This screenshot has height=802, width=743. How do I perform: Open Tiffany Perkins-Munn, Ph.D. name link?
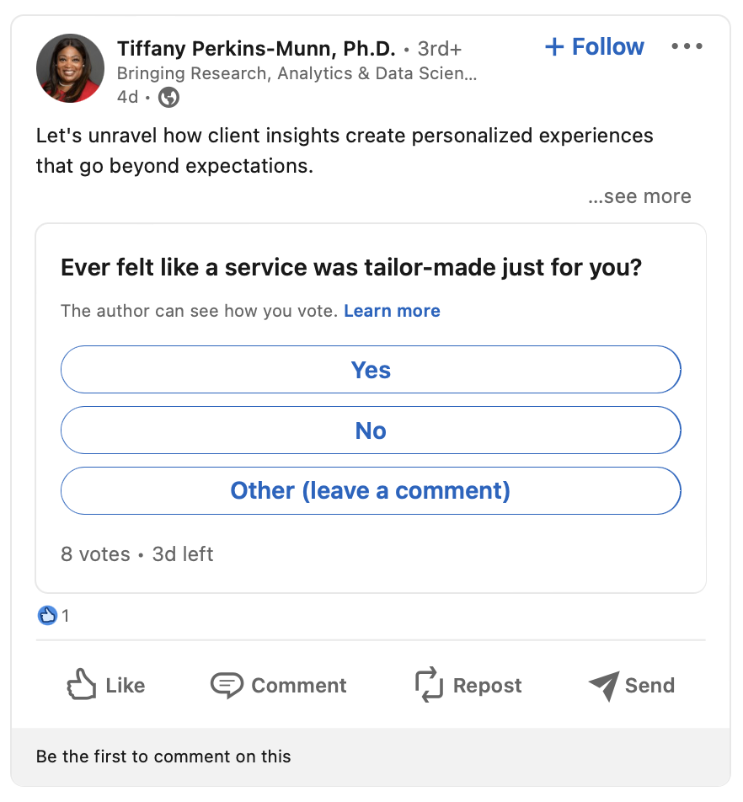click(256, 49)
